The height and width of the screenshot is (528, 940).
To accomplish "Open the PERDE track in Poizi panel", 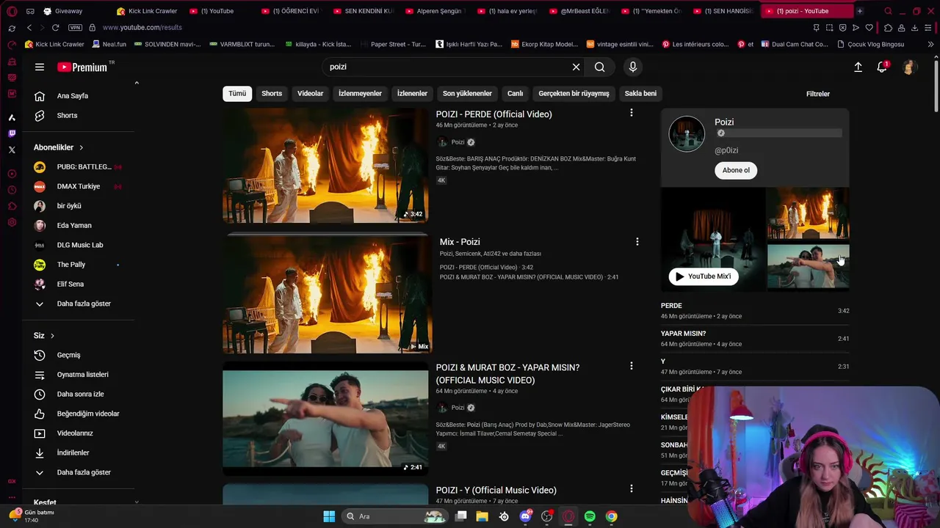I will coord(755,311).
